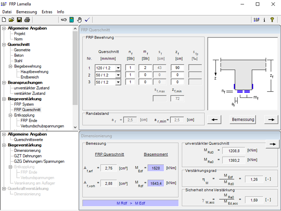The width and height of the screenshot is (281, 211).
Task: Click the S&P logo toolbar icon
Action: click(x=257, y=20)
